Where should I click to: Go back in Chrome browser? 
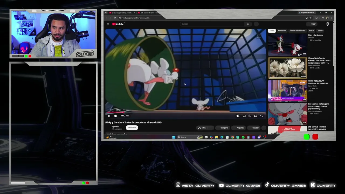pos(106,18)
